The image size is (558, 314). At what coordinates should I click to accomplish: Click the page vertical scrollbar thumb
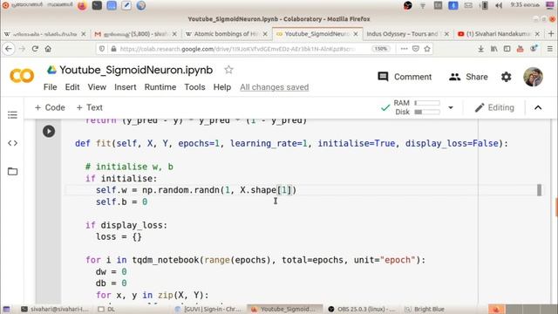[556, 208]
